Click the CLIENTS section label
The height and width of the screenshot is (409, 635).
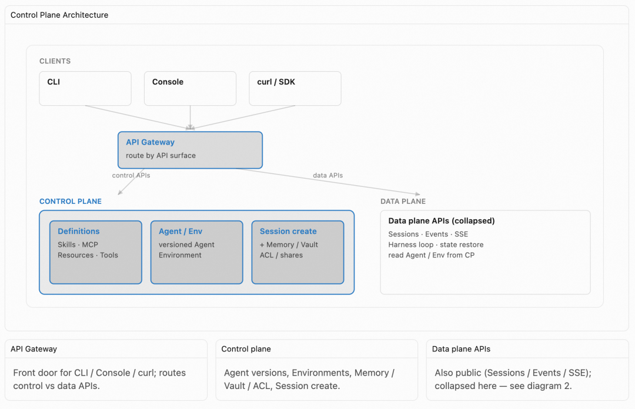pos(55,61)
